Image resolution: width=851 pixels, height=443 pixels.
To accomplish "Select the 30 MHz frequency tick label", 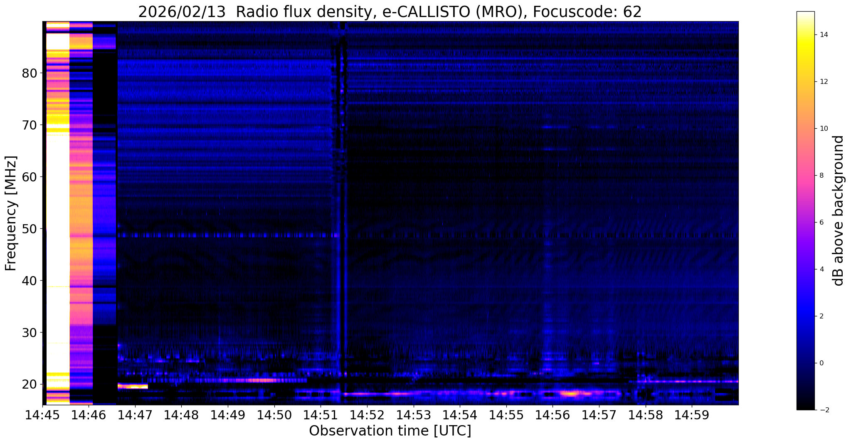I will (x=30, y=333).
